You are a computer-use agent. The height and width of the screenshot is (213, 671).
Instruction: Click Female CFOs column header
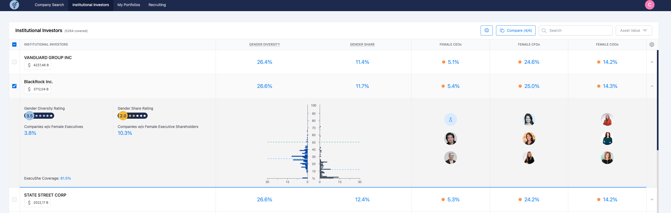pyautogui.click(x=529, y=45)
